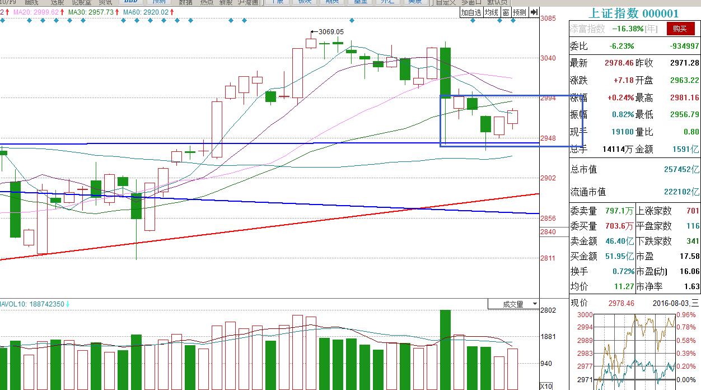Click the 委卖量 value 797.1万
The width and height of the screenshot is (701, 390).
pyautogui.click(x=619, y=211)
